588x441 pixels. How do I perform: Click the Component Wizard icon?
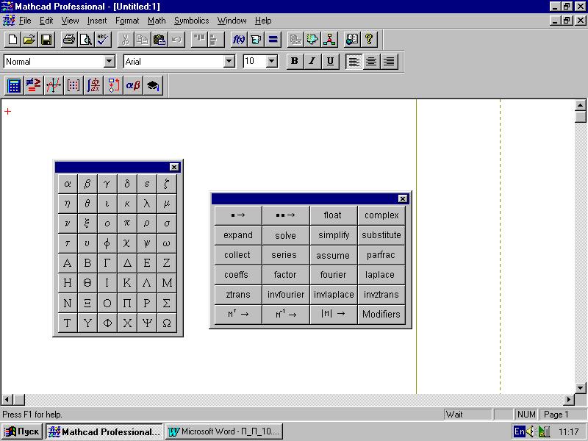pyautogui.click(x=312, y=40)
